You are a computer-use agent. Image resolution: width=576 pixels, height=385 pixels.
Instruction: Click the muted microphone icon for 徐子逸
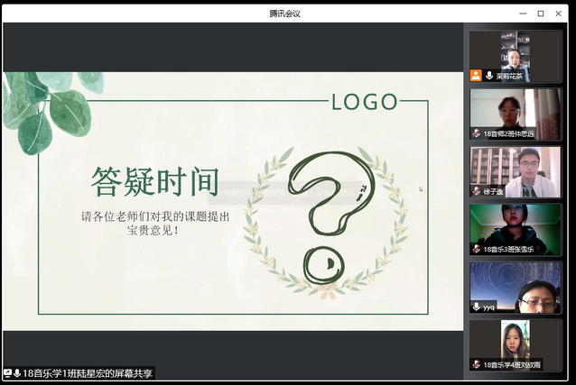pos(476,191)
